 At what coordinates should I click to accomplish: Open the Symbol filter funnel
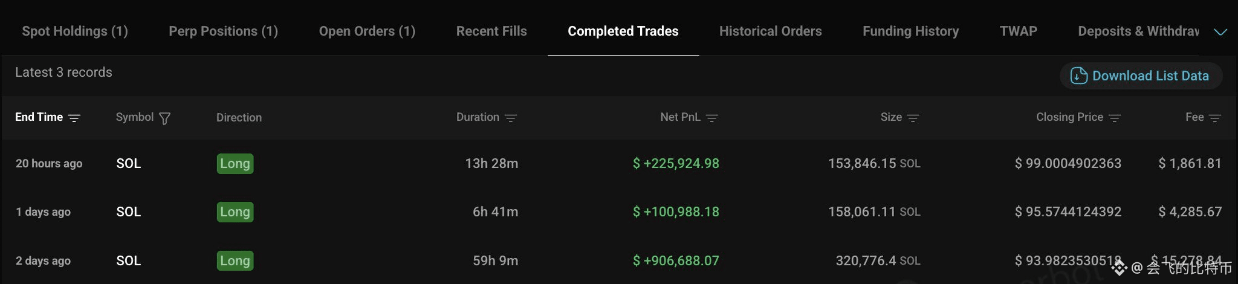point(164,118)
